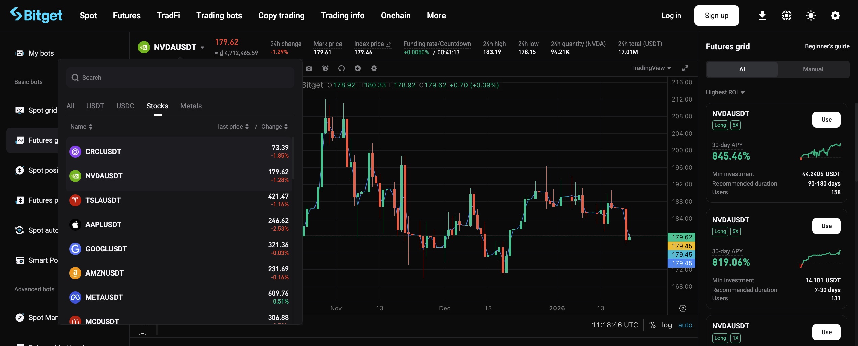This screenshot has height=346, width=858.
Task: Open the Smart Portfolio sidebar icon
Action: pyautogui.click(x=20, y=260)
